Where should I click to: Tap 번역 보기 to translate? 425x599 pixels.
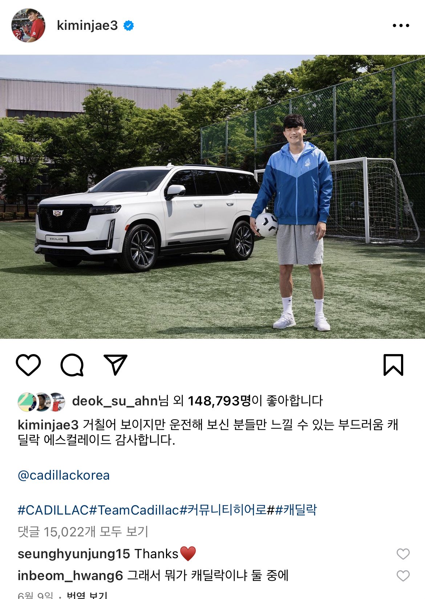click(87, 595)
